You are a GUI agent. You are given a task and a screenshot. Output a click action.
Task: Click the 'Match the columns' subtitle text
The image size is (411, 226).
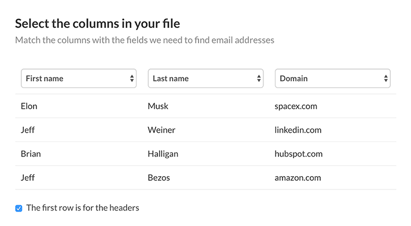coord(145,40)
